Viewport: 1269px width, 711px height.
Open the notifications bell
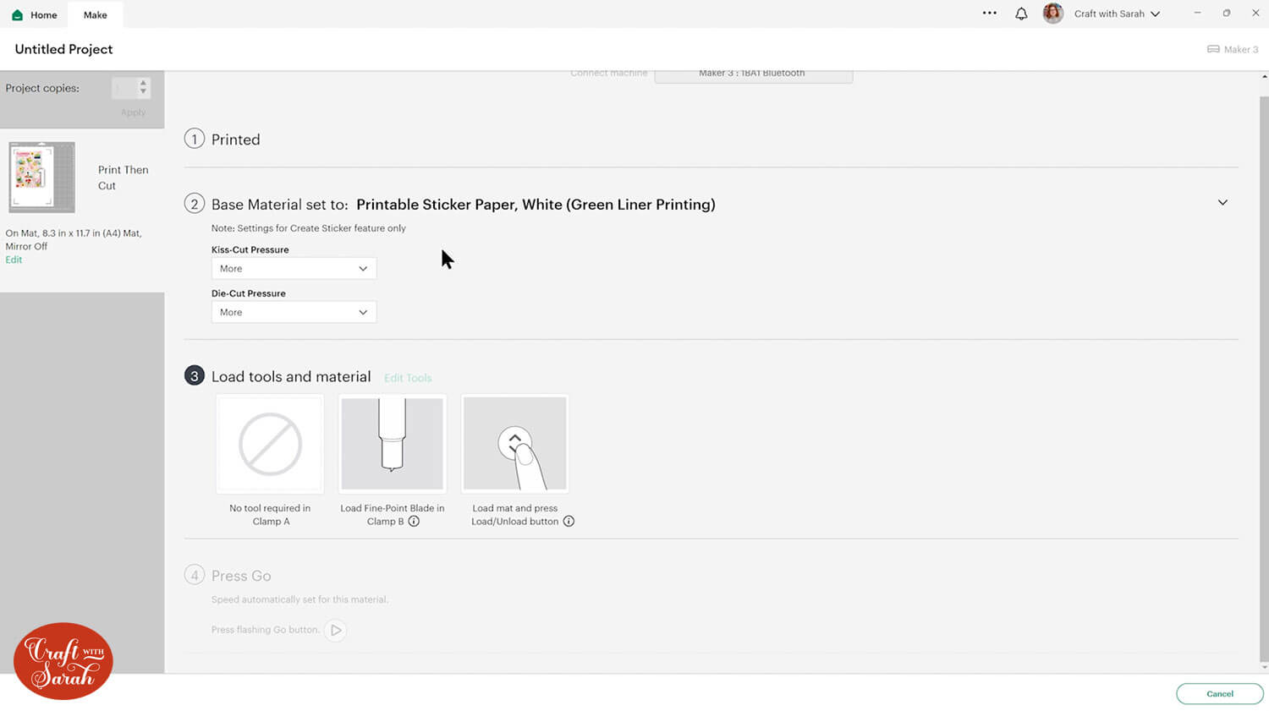tap(1021, 14)
